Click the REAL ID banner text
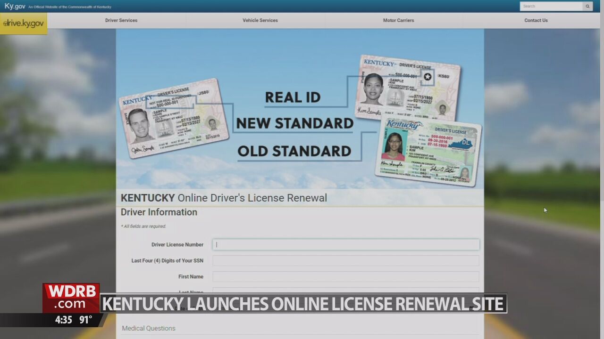Viewport: 604px width, 339px height. click(x=293, y=97)
